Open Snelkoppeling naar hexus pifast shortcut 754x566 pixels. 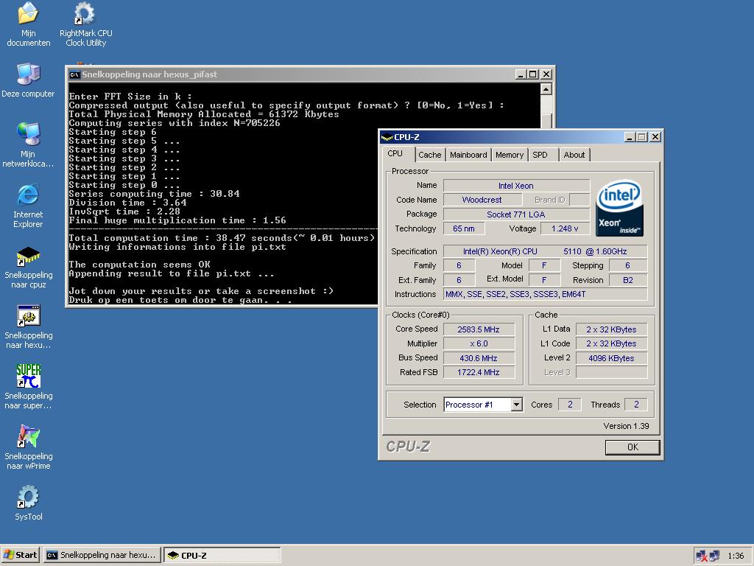[29, 327]
